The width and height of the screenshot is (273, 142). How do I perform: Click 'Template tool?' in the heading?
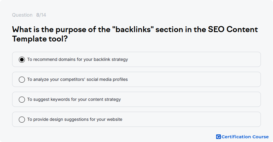(x=40, y=39)
